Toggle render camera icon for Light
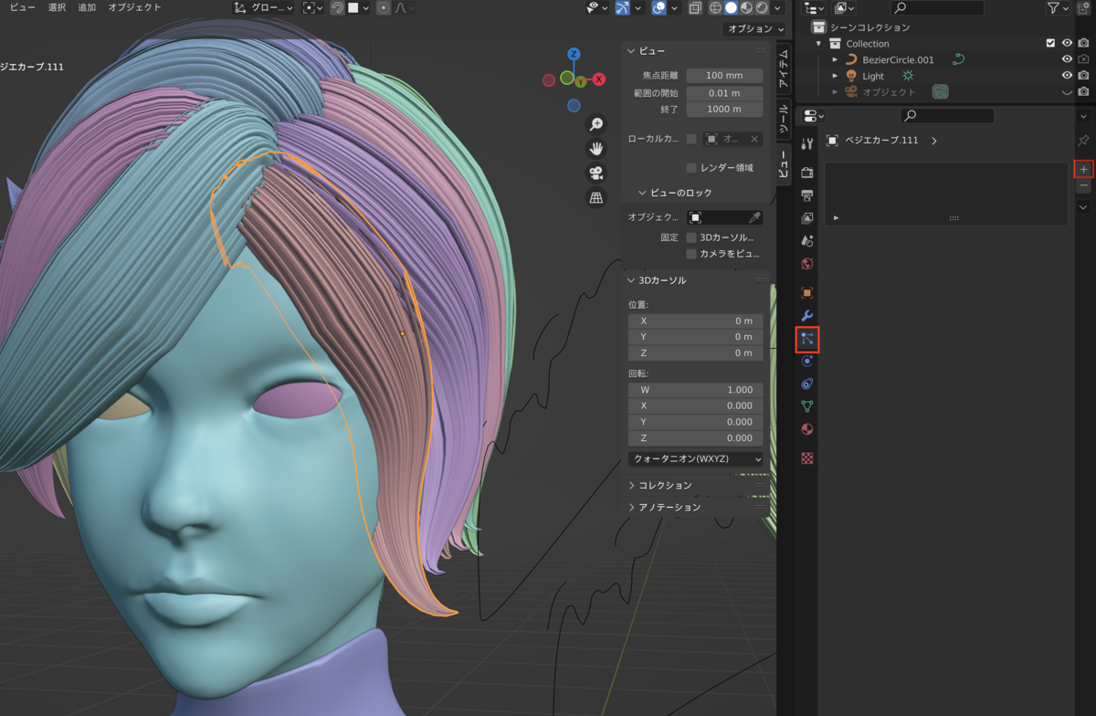Viewport: 1096px width, 716px height. [1083, 76]
